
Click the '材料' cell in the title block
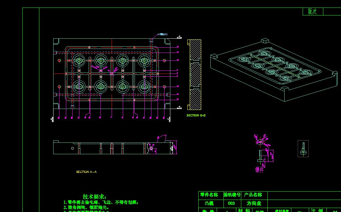(244, 210)
